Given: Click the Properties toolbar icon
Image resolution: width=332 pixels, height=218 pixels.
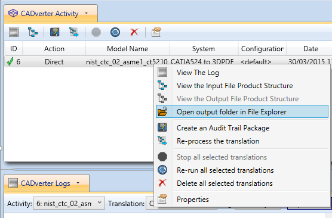Looking at the screenshot, I should click(156, 32).
